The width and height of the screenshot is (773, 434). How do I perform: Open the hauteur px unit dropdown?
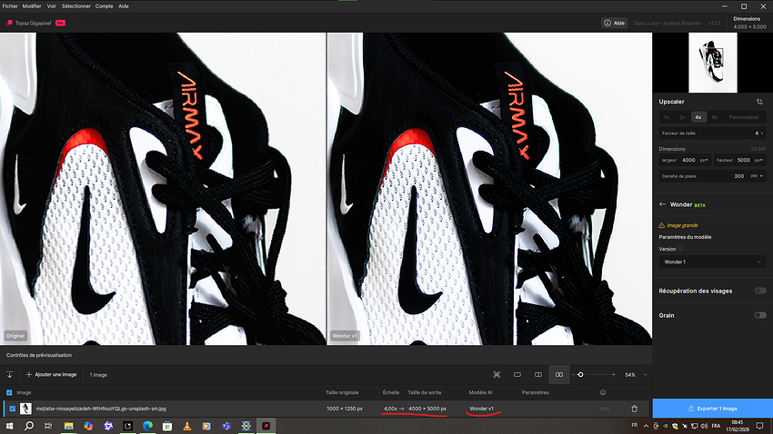[x=759, y=160]
